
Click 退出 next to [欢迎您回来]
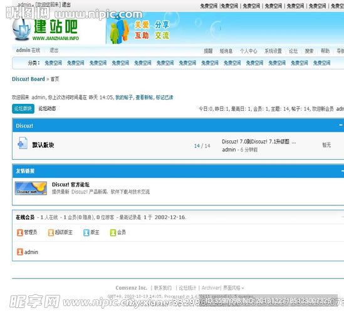tap(66, 4)
